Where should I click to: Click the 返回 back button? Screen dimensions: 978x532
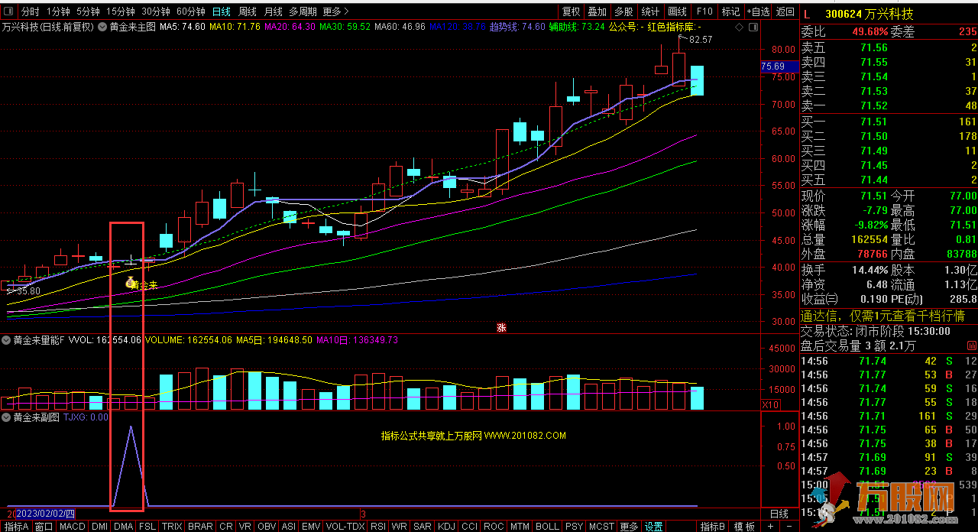[785, 11]
